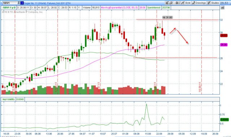Click the 17.06.11 expiration marker label
Viewport: 231px width, 137px height.
click(x=56, y=87)
